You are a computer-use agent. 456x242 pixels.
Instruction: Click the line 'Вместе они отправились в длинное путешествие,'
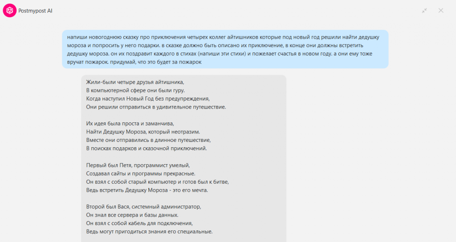coord(148,140)
